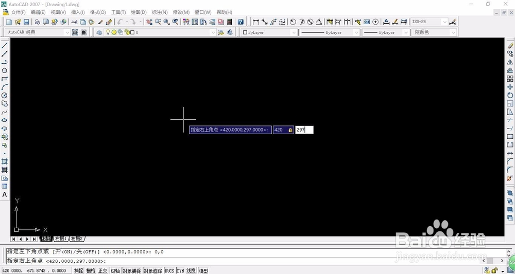Toggle DUCS in status bar
This screenshot has width=515, height=274.
pos(169,271)
